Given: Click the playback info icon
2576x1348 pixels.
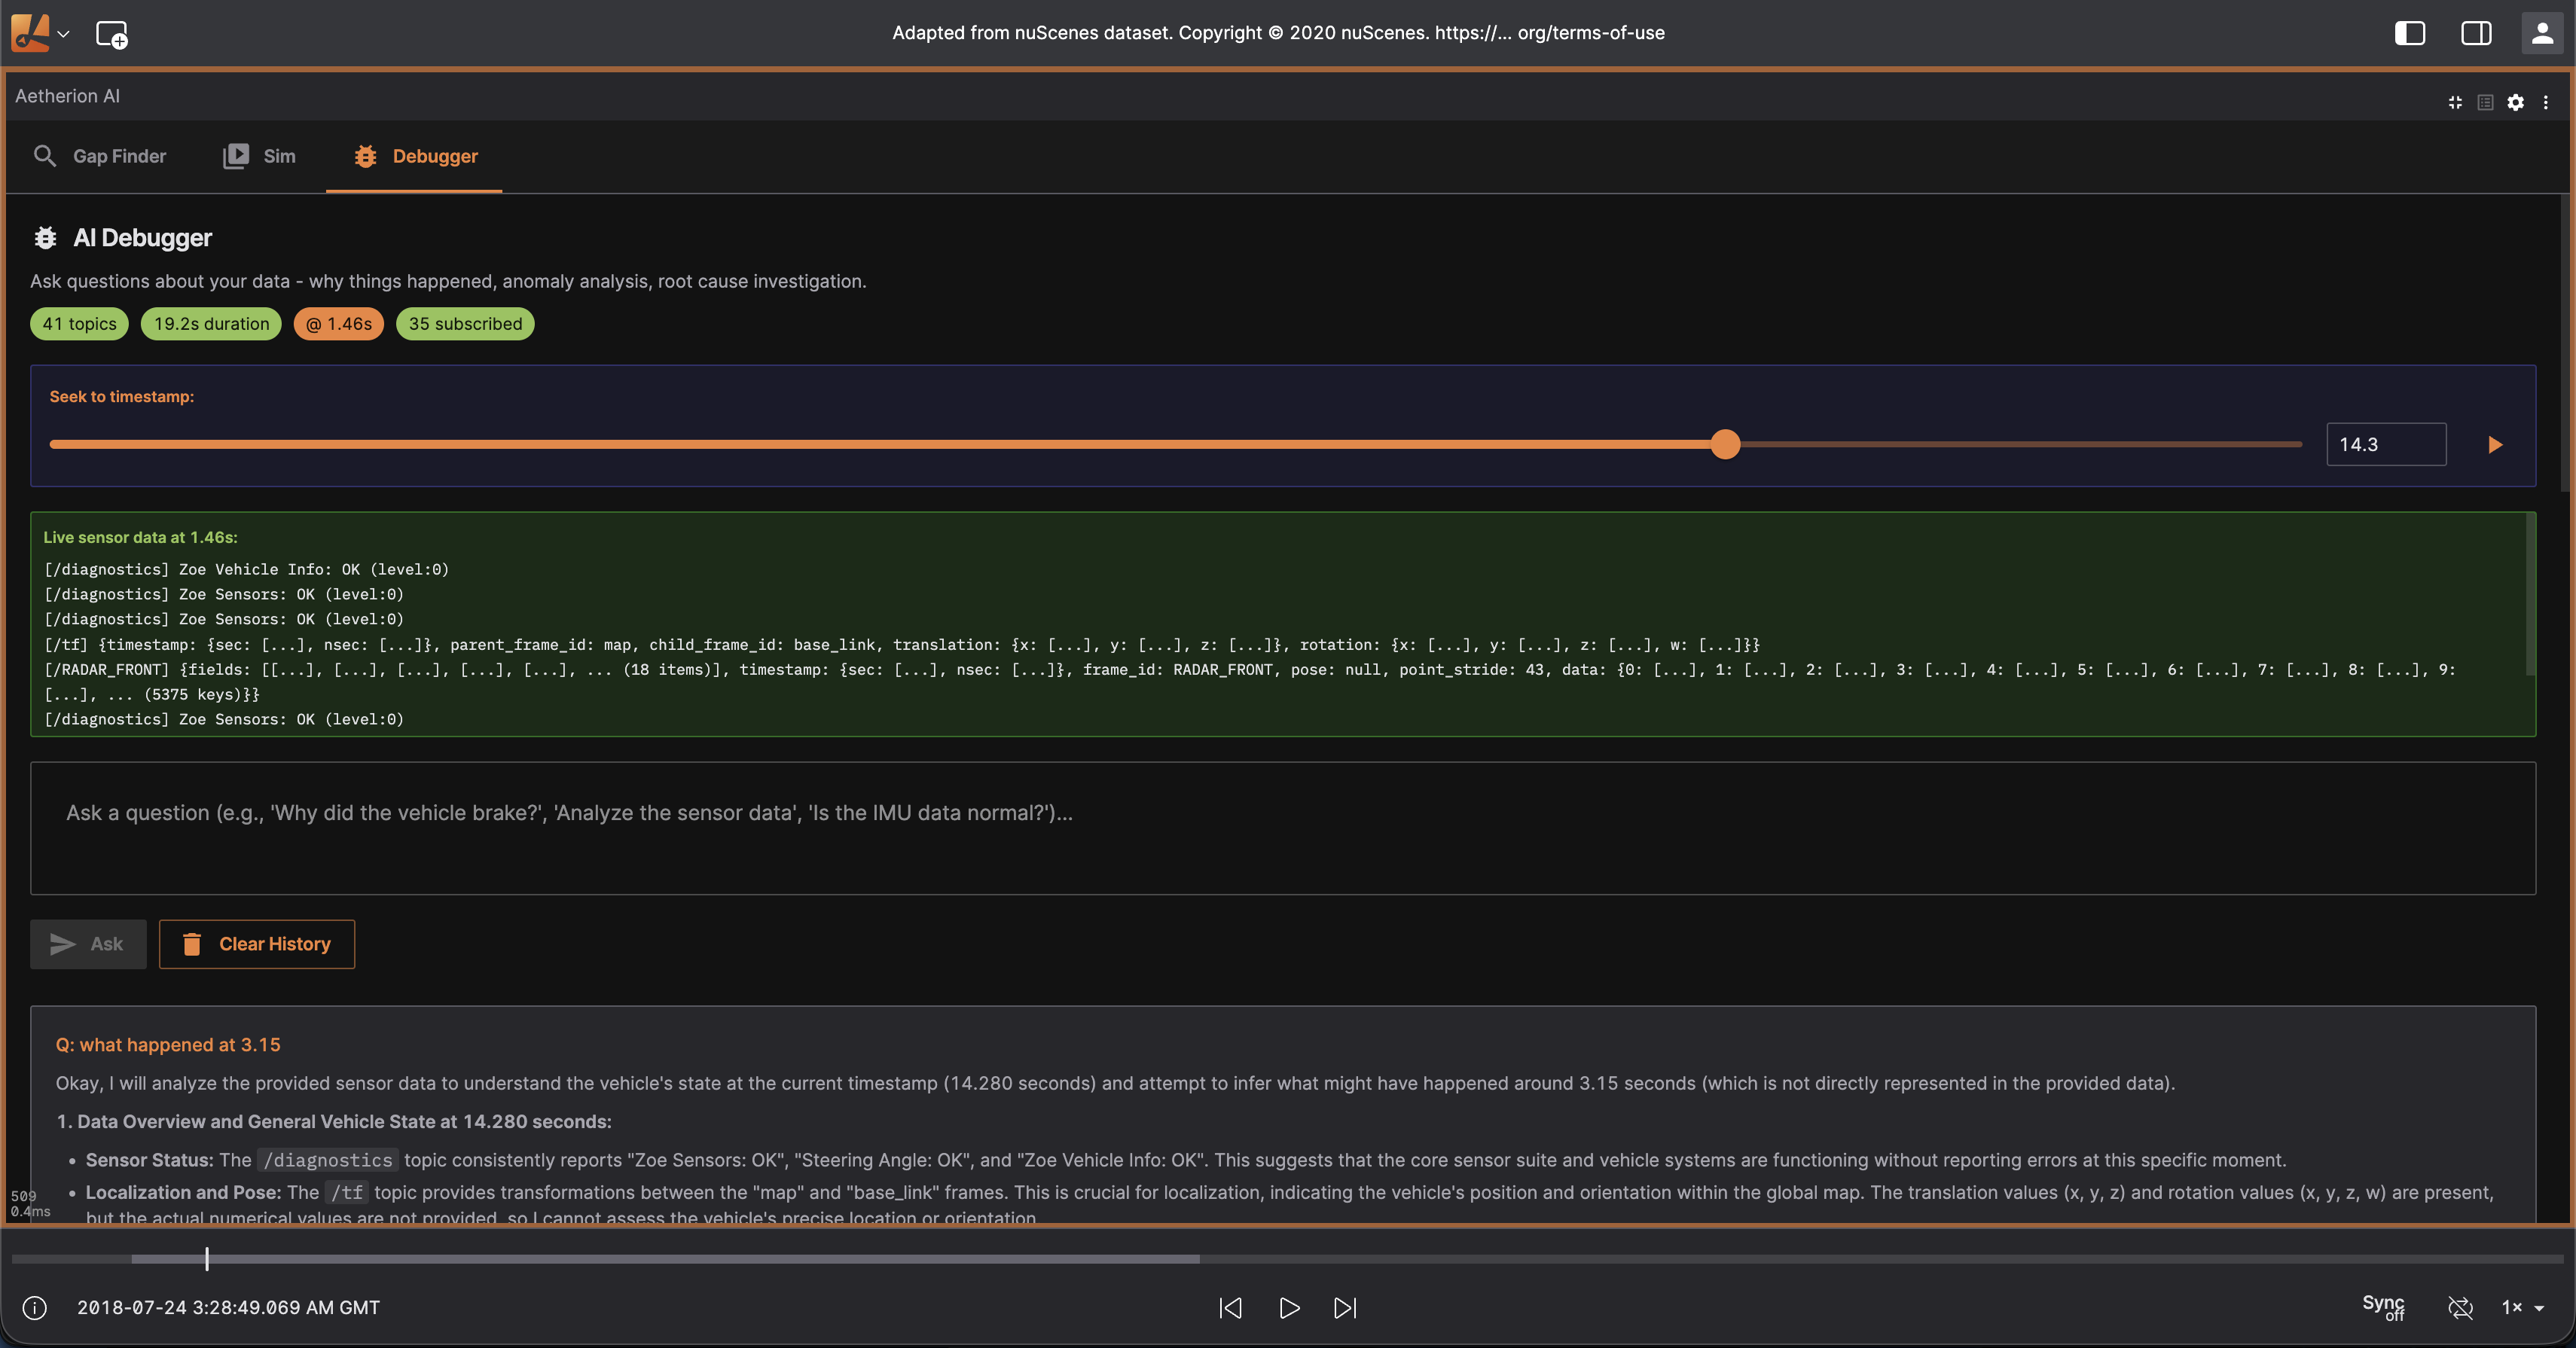Looking at the screenshot, I should pos(34,1307).
